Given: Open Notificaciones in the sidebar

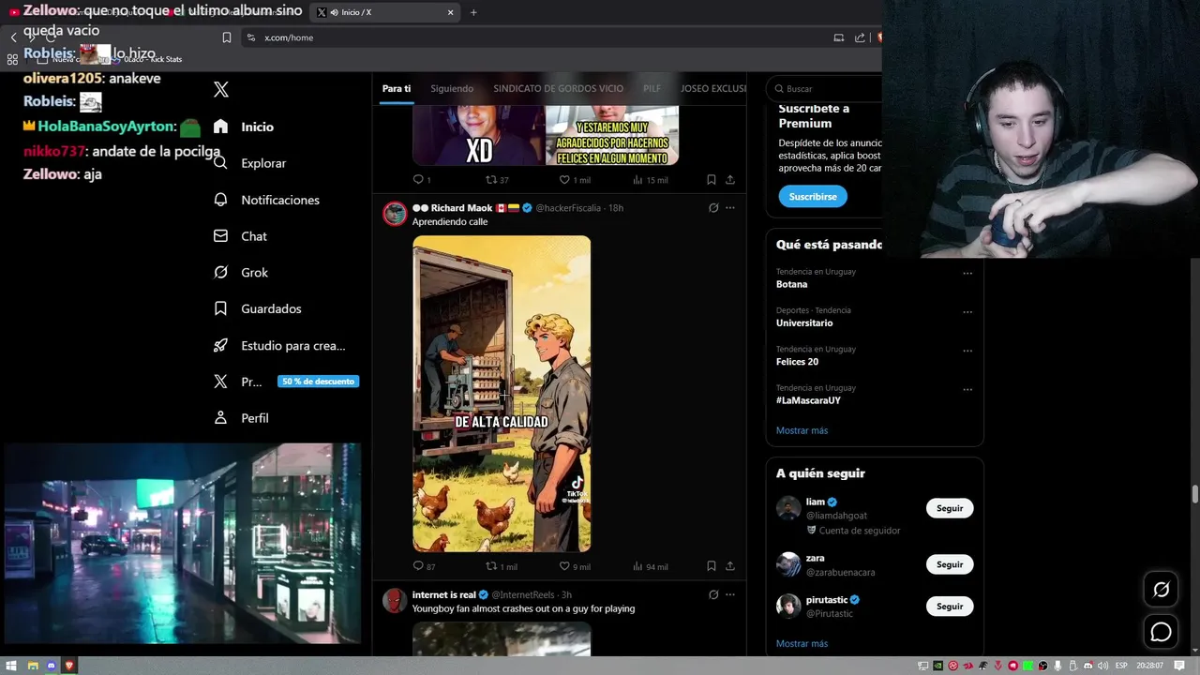Looking at the screenshot, I should coord(266,200).
